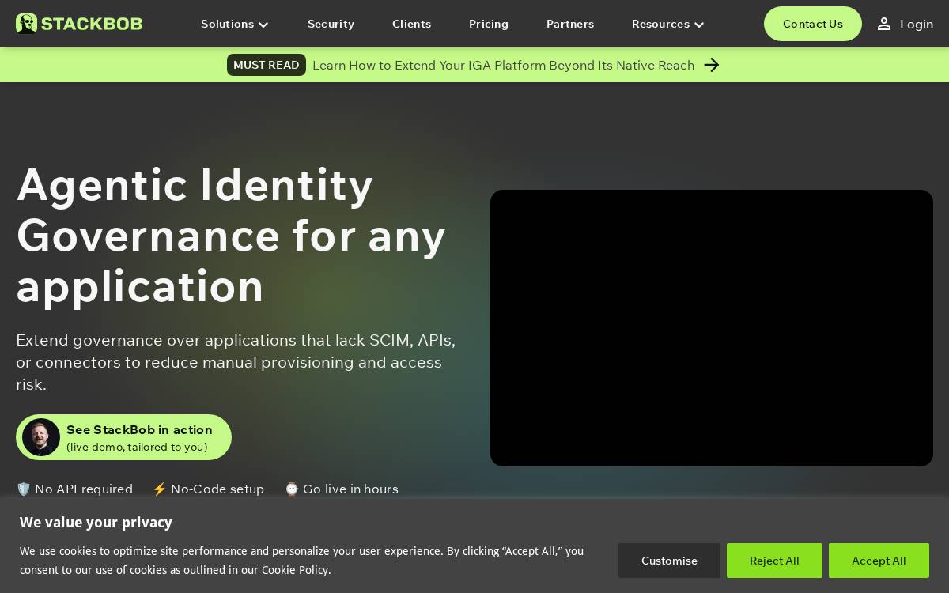Click the arrow icon in the banner
Viewport: 949px width, 593px height.
pos(712,65)
